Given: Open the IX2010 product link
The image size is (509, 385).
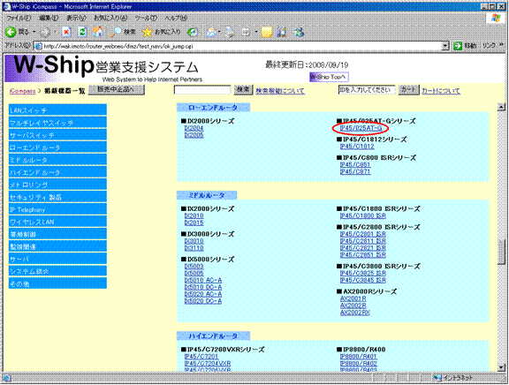Looking at the screenshot, I should 194,215.
